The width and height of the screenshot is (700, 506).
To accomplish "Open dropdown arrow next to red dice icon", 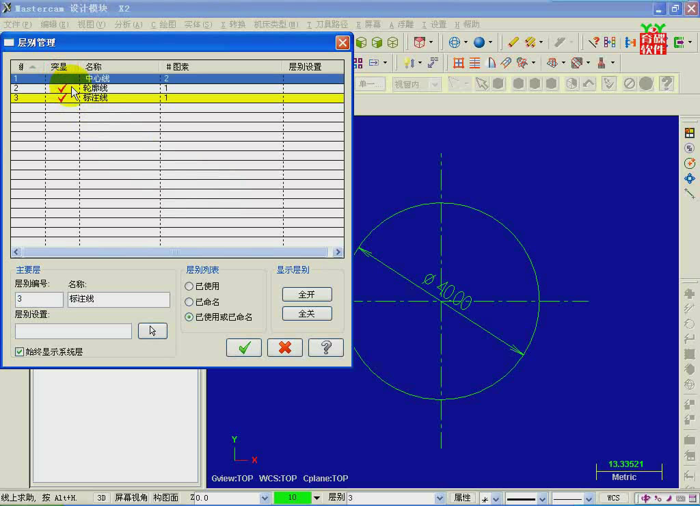I will tap(431, 42).
